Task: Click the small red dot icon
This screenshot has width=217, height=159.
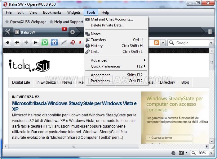Action: point(80,42)
